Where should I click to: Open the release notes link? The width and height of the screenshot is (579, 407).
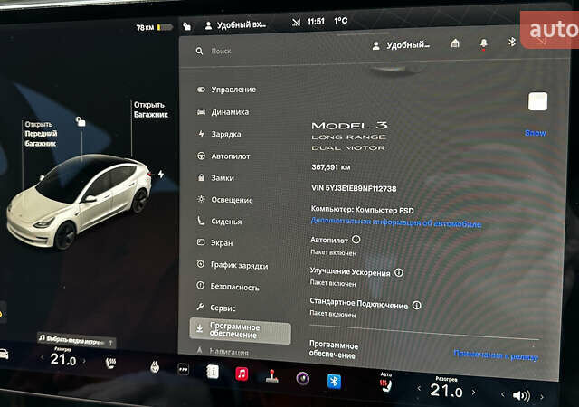coord(495,355)
